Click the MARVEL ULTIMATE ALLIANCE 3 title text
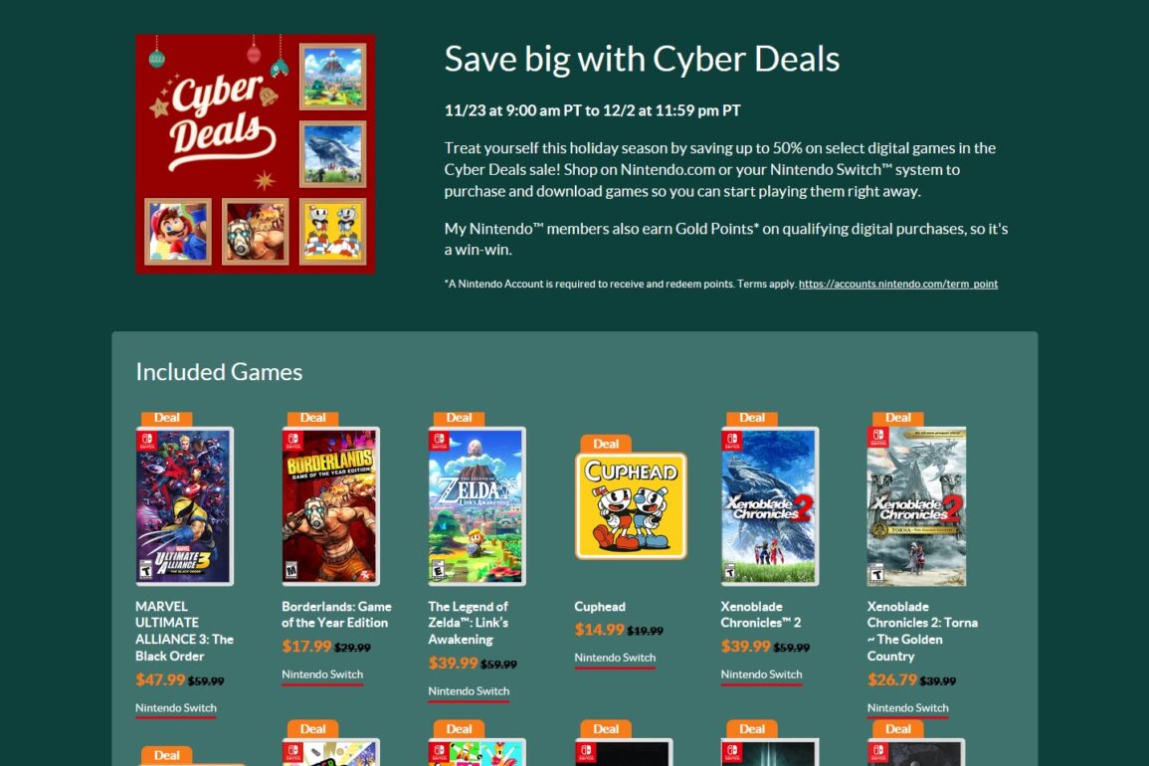The image size is (1149, 766). point(184,632)
